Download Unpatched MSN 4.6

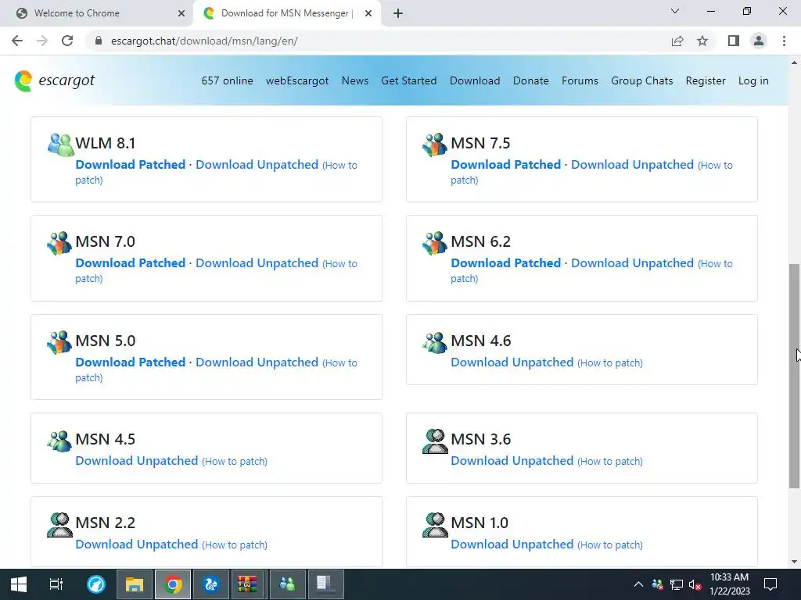tap(512, 362)
